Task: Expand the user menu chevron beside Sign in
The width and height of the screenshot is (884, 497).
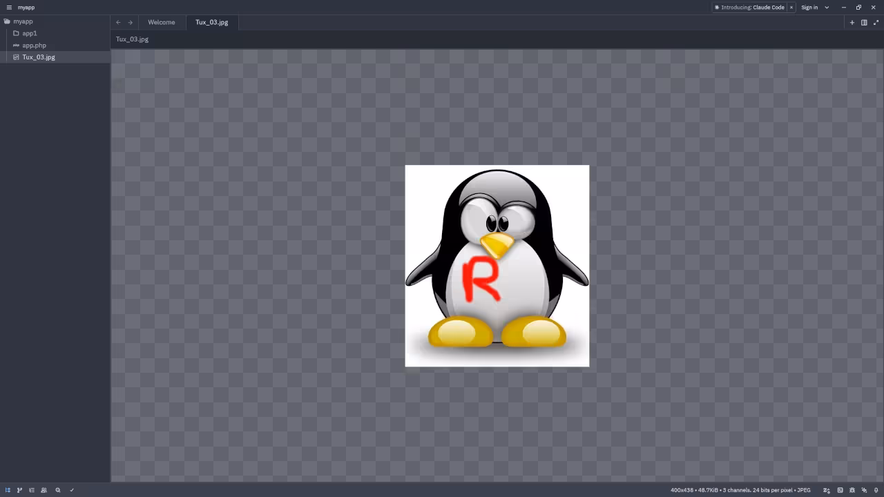Action: 827,8
